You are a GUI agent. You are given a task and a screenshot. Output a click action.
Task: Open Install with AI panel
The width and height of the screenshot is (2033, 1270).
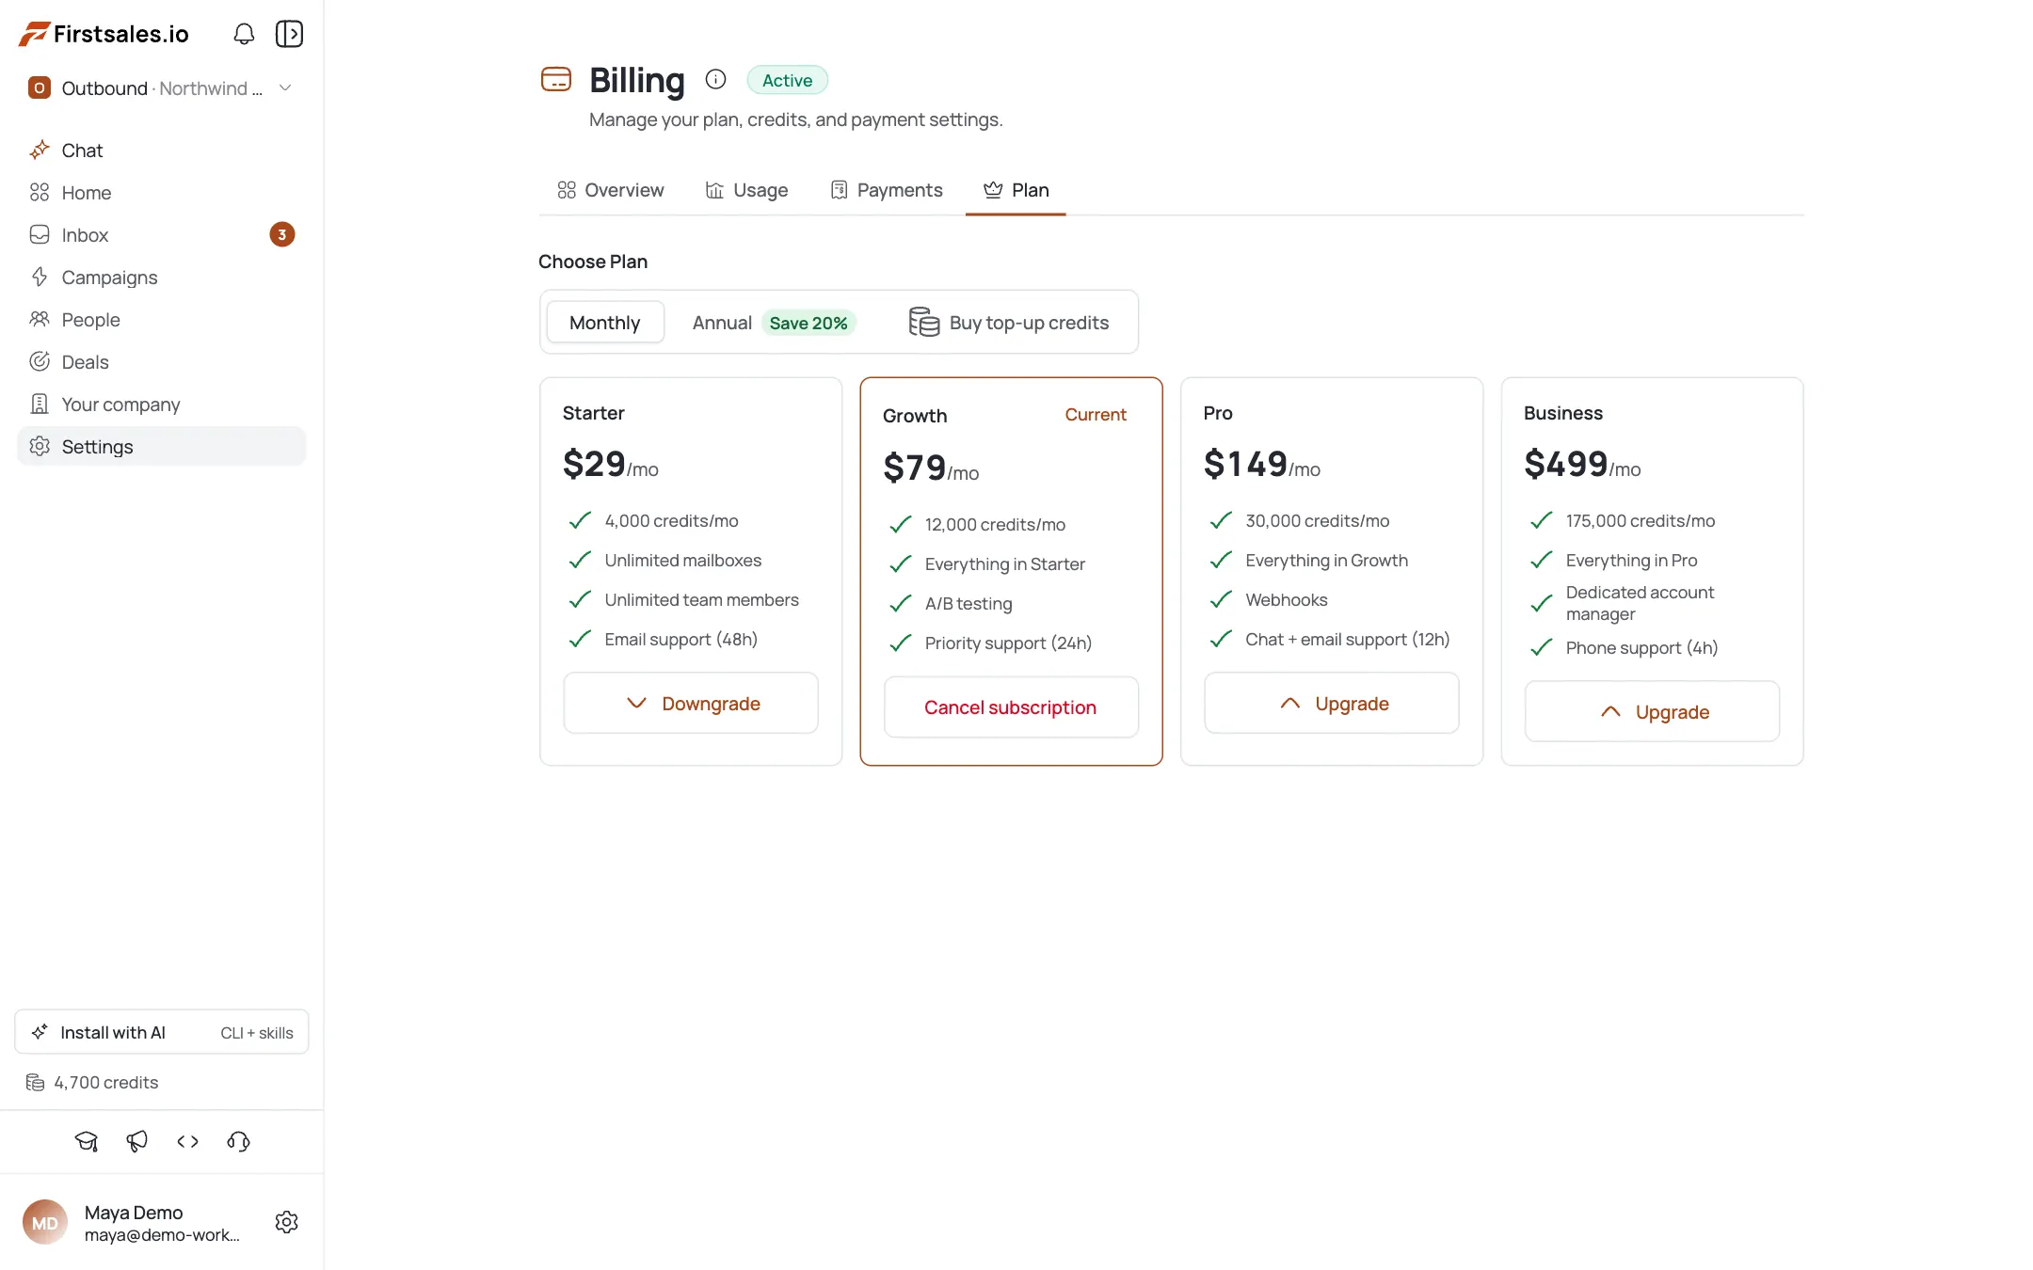tap(162, 1033)
